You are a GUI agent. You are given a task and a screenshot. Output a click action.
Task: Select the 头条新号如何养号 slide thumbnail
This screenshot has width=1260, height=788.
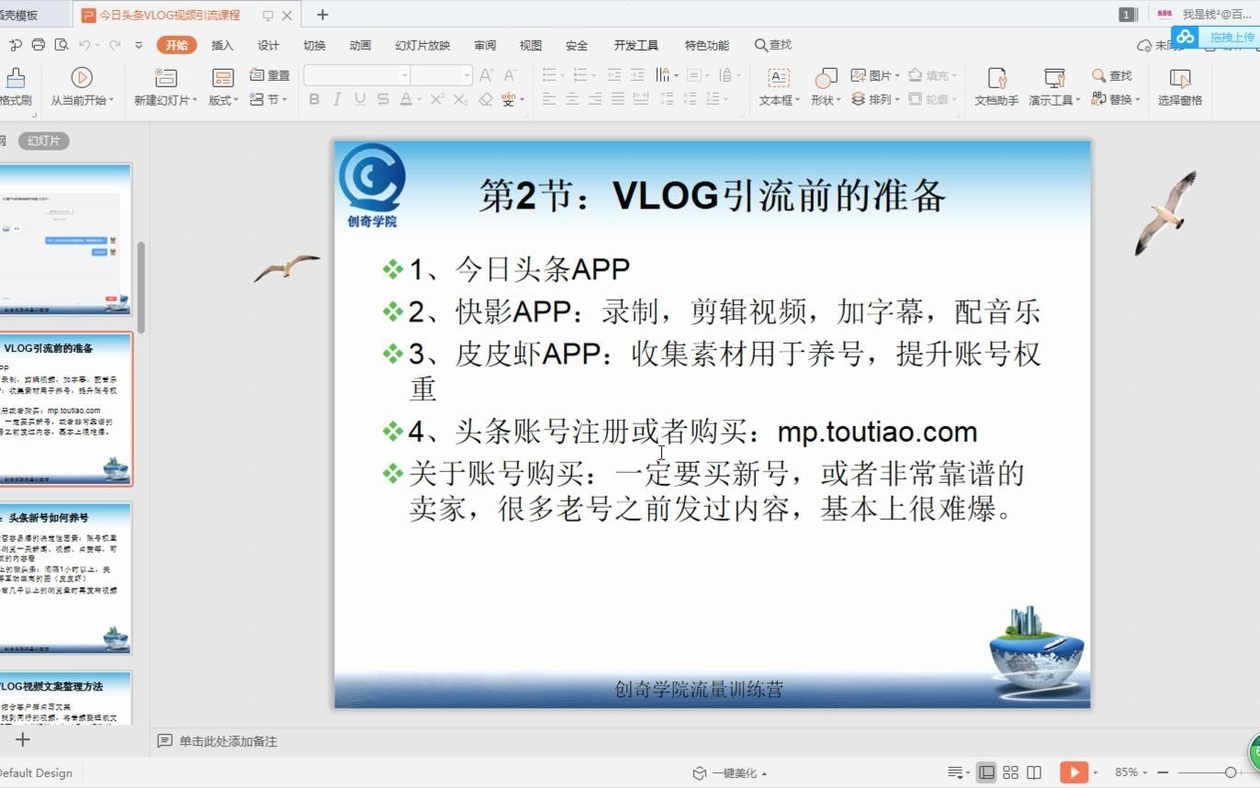(65, 578)
